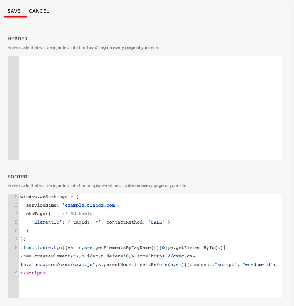Click the 'example.cinnox.com' string in footer code
This screenshot has width=294, height=306.
[90, 205]
